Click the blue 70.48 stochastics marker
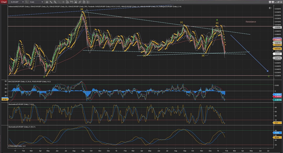 tap(277, 133)
